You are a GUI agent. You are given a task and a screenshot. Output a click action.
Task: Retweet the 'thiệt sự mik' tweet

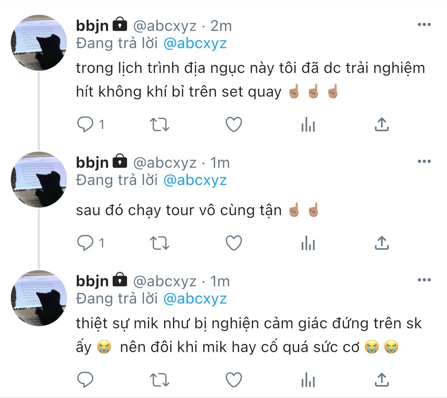159,380
